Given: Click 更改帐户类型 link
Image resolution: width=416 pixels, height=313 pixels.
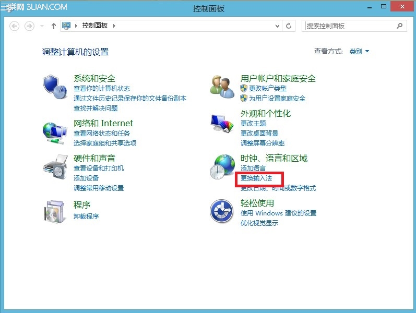Looking at the screenshot, I should (268, 88).
